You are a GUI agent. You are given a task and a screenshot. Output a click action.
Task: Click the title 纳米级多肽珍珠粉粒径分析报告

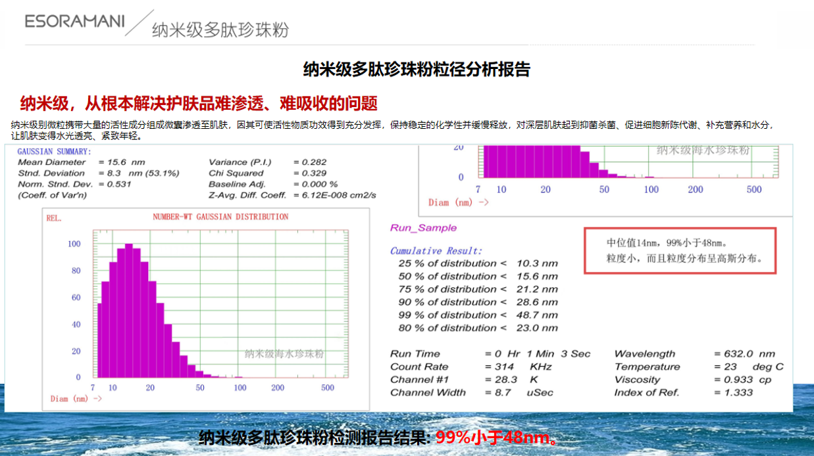(416, 70)
